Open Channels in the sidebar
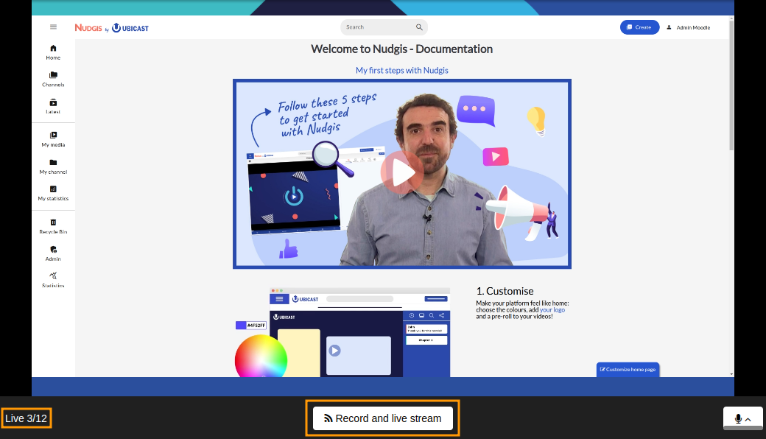 (x=53, y=79)
